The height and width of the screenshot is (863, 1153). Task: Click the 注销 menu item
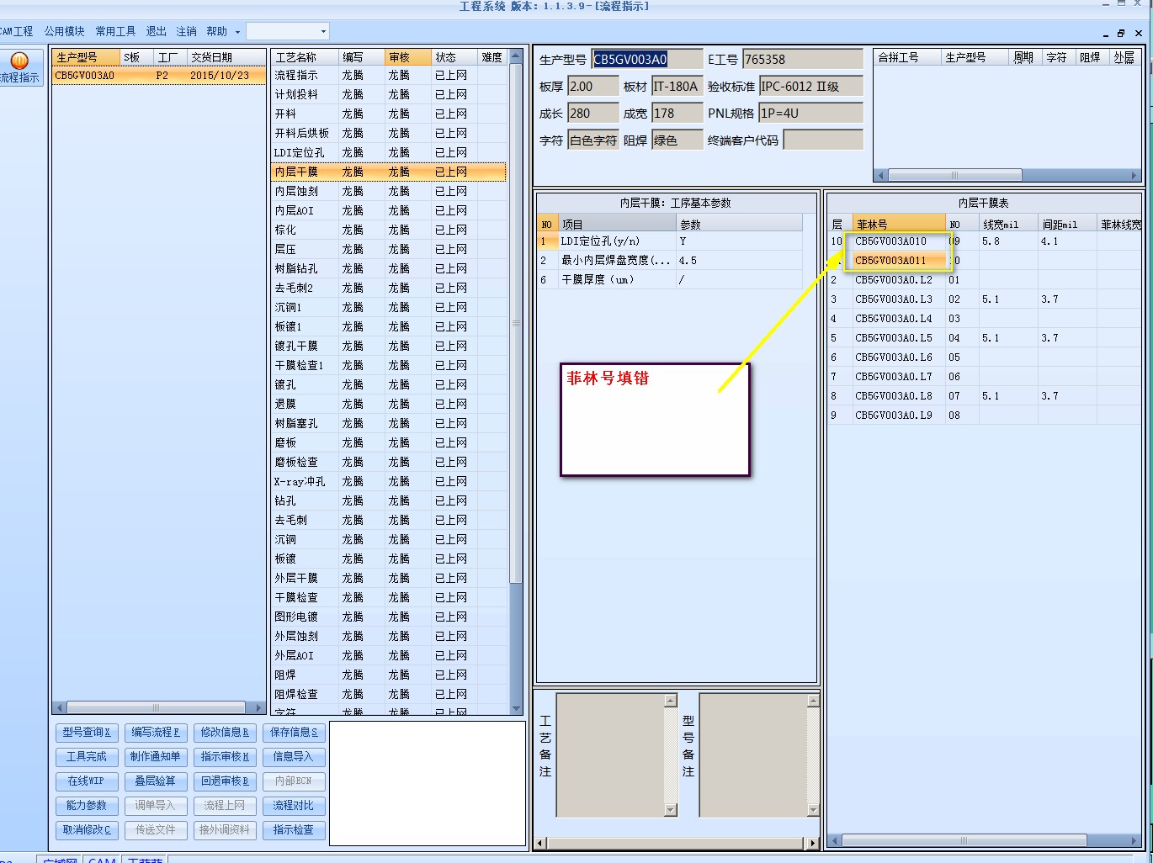(186, 31)
